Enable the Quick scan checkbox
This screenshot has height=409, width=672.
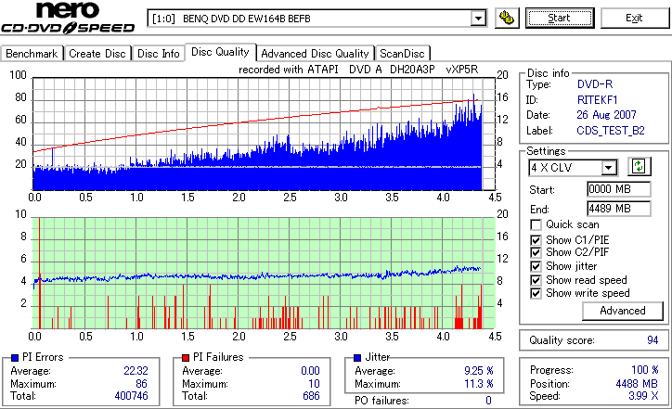(x=536, y=224)
